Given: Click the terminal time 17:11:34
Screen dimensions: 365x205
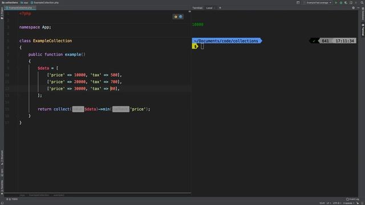Looking at the screenshot, I should pyautogui.click(x=344, y=41).
